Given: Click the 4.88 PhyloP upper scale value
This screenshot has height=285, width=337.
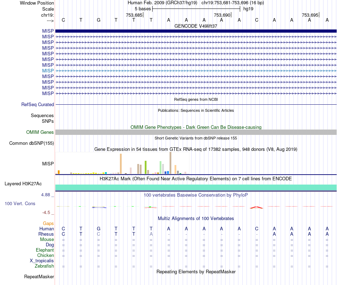Looking at the screenshot, I should (45, 194).
